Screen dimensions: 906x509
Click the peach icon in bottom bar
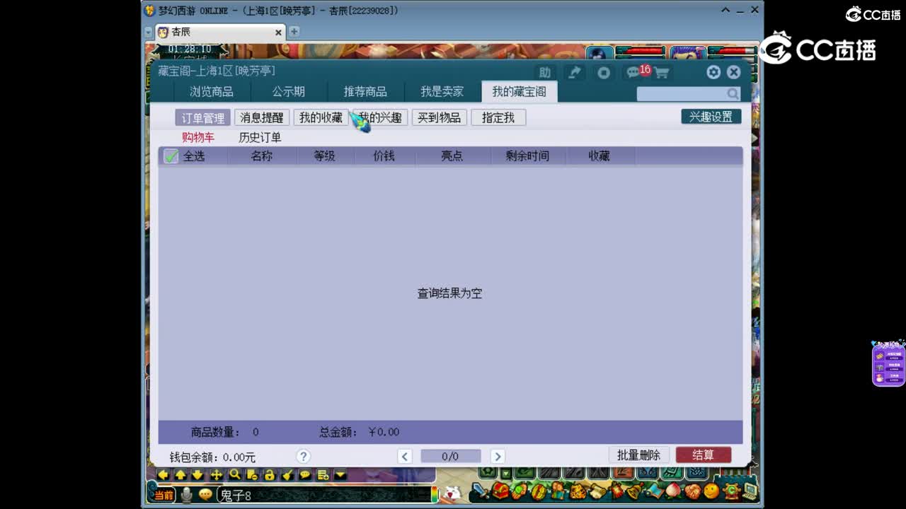[x=674, y=490]
